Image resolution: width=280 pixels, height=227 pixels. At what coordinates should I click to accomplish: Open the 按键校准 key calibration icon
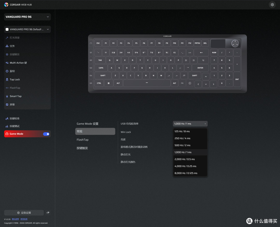pos(7,118)
